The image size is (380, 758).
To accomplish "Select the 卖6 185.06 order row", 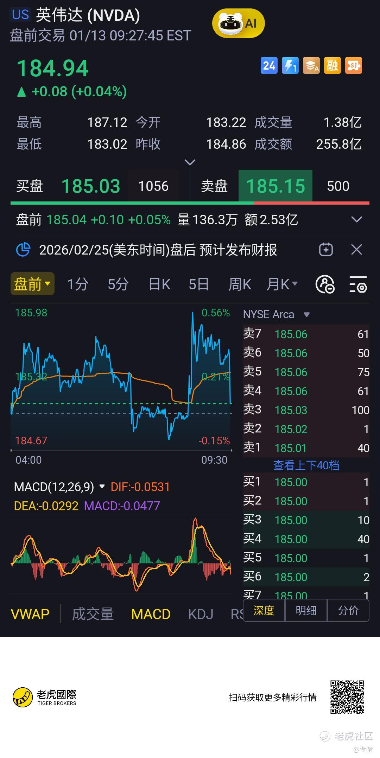I will (306, 353).
